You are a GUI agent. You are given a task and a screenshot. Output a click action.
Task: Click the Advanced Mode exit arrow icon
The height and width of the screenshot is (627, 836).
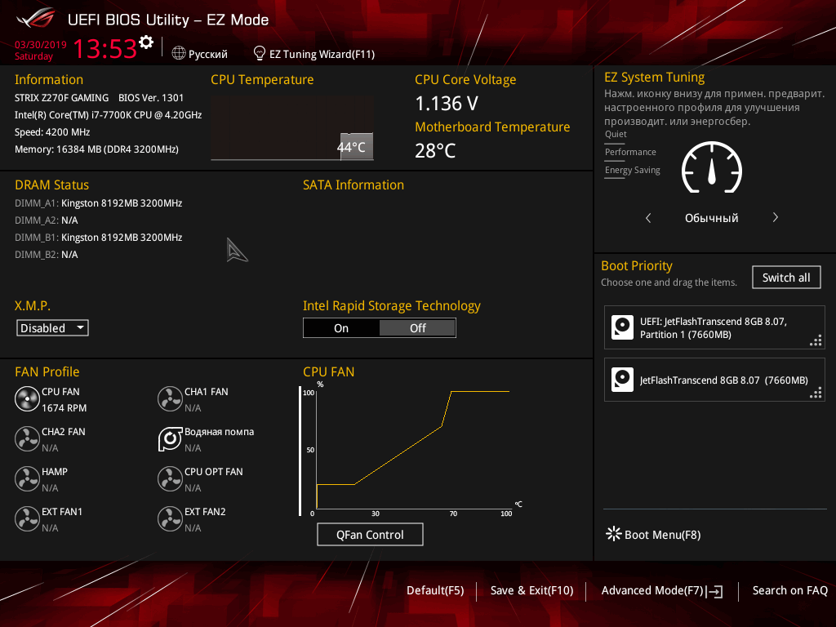point(715,591)
